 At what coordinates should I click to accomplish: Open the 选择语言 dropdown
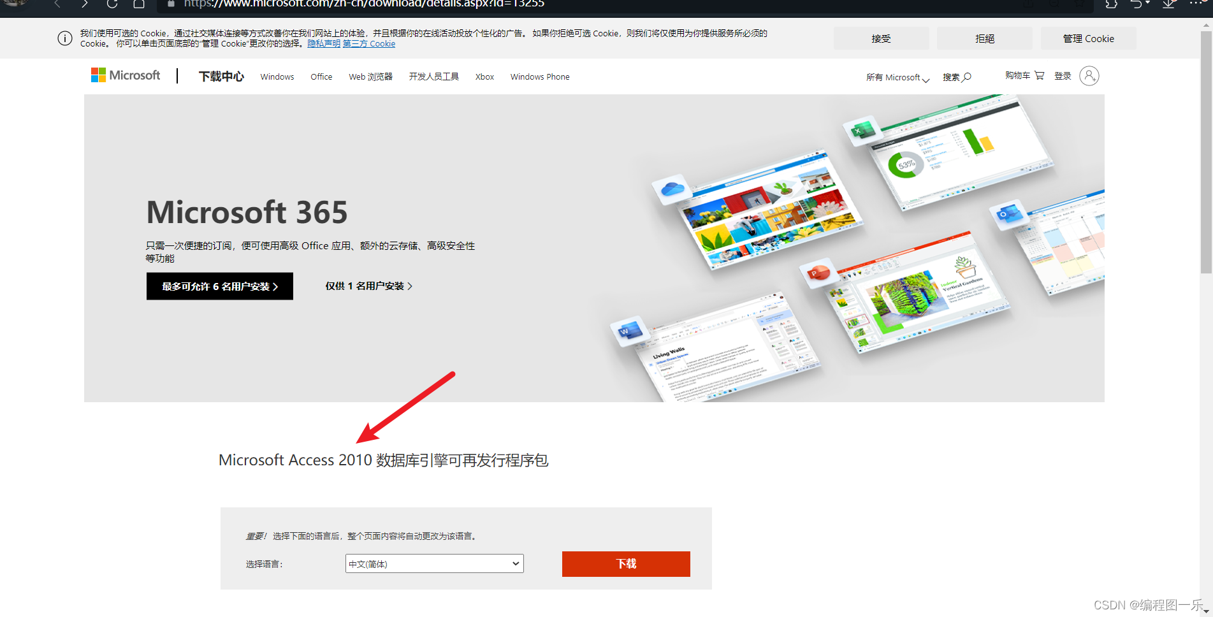pyautogui.click(x=435, y=563)
